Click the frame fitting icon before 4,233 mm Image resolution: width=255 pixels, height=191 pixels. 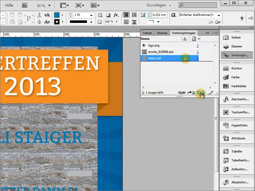click(x=143, y=15)
